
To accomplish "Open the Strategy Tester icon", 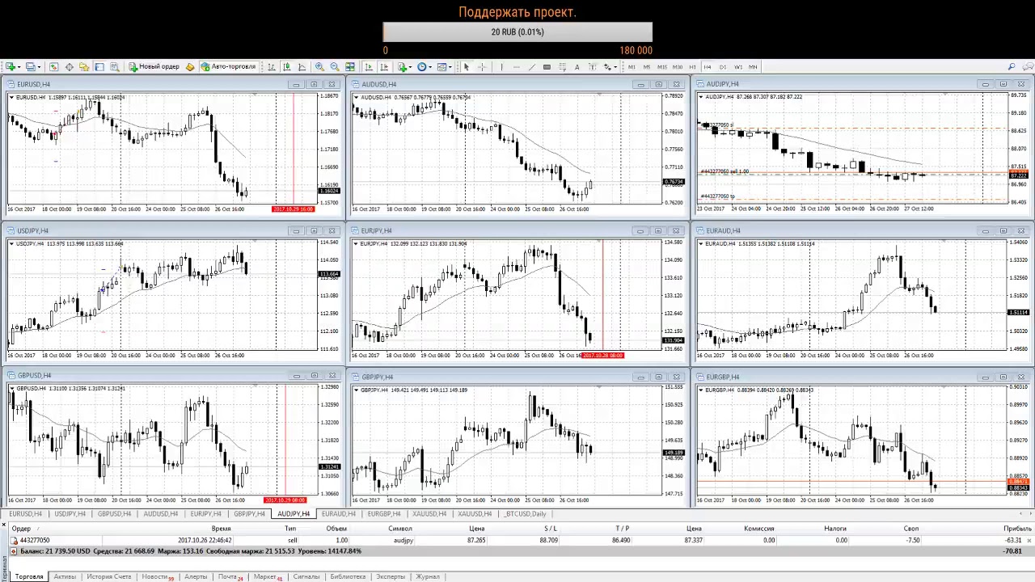I will point(114,66).
